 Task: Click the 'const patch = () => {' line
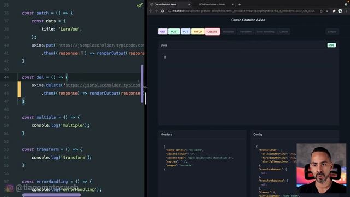[x=48, y=13]
